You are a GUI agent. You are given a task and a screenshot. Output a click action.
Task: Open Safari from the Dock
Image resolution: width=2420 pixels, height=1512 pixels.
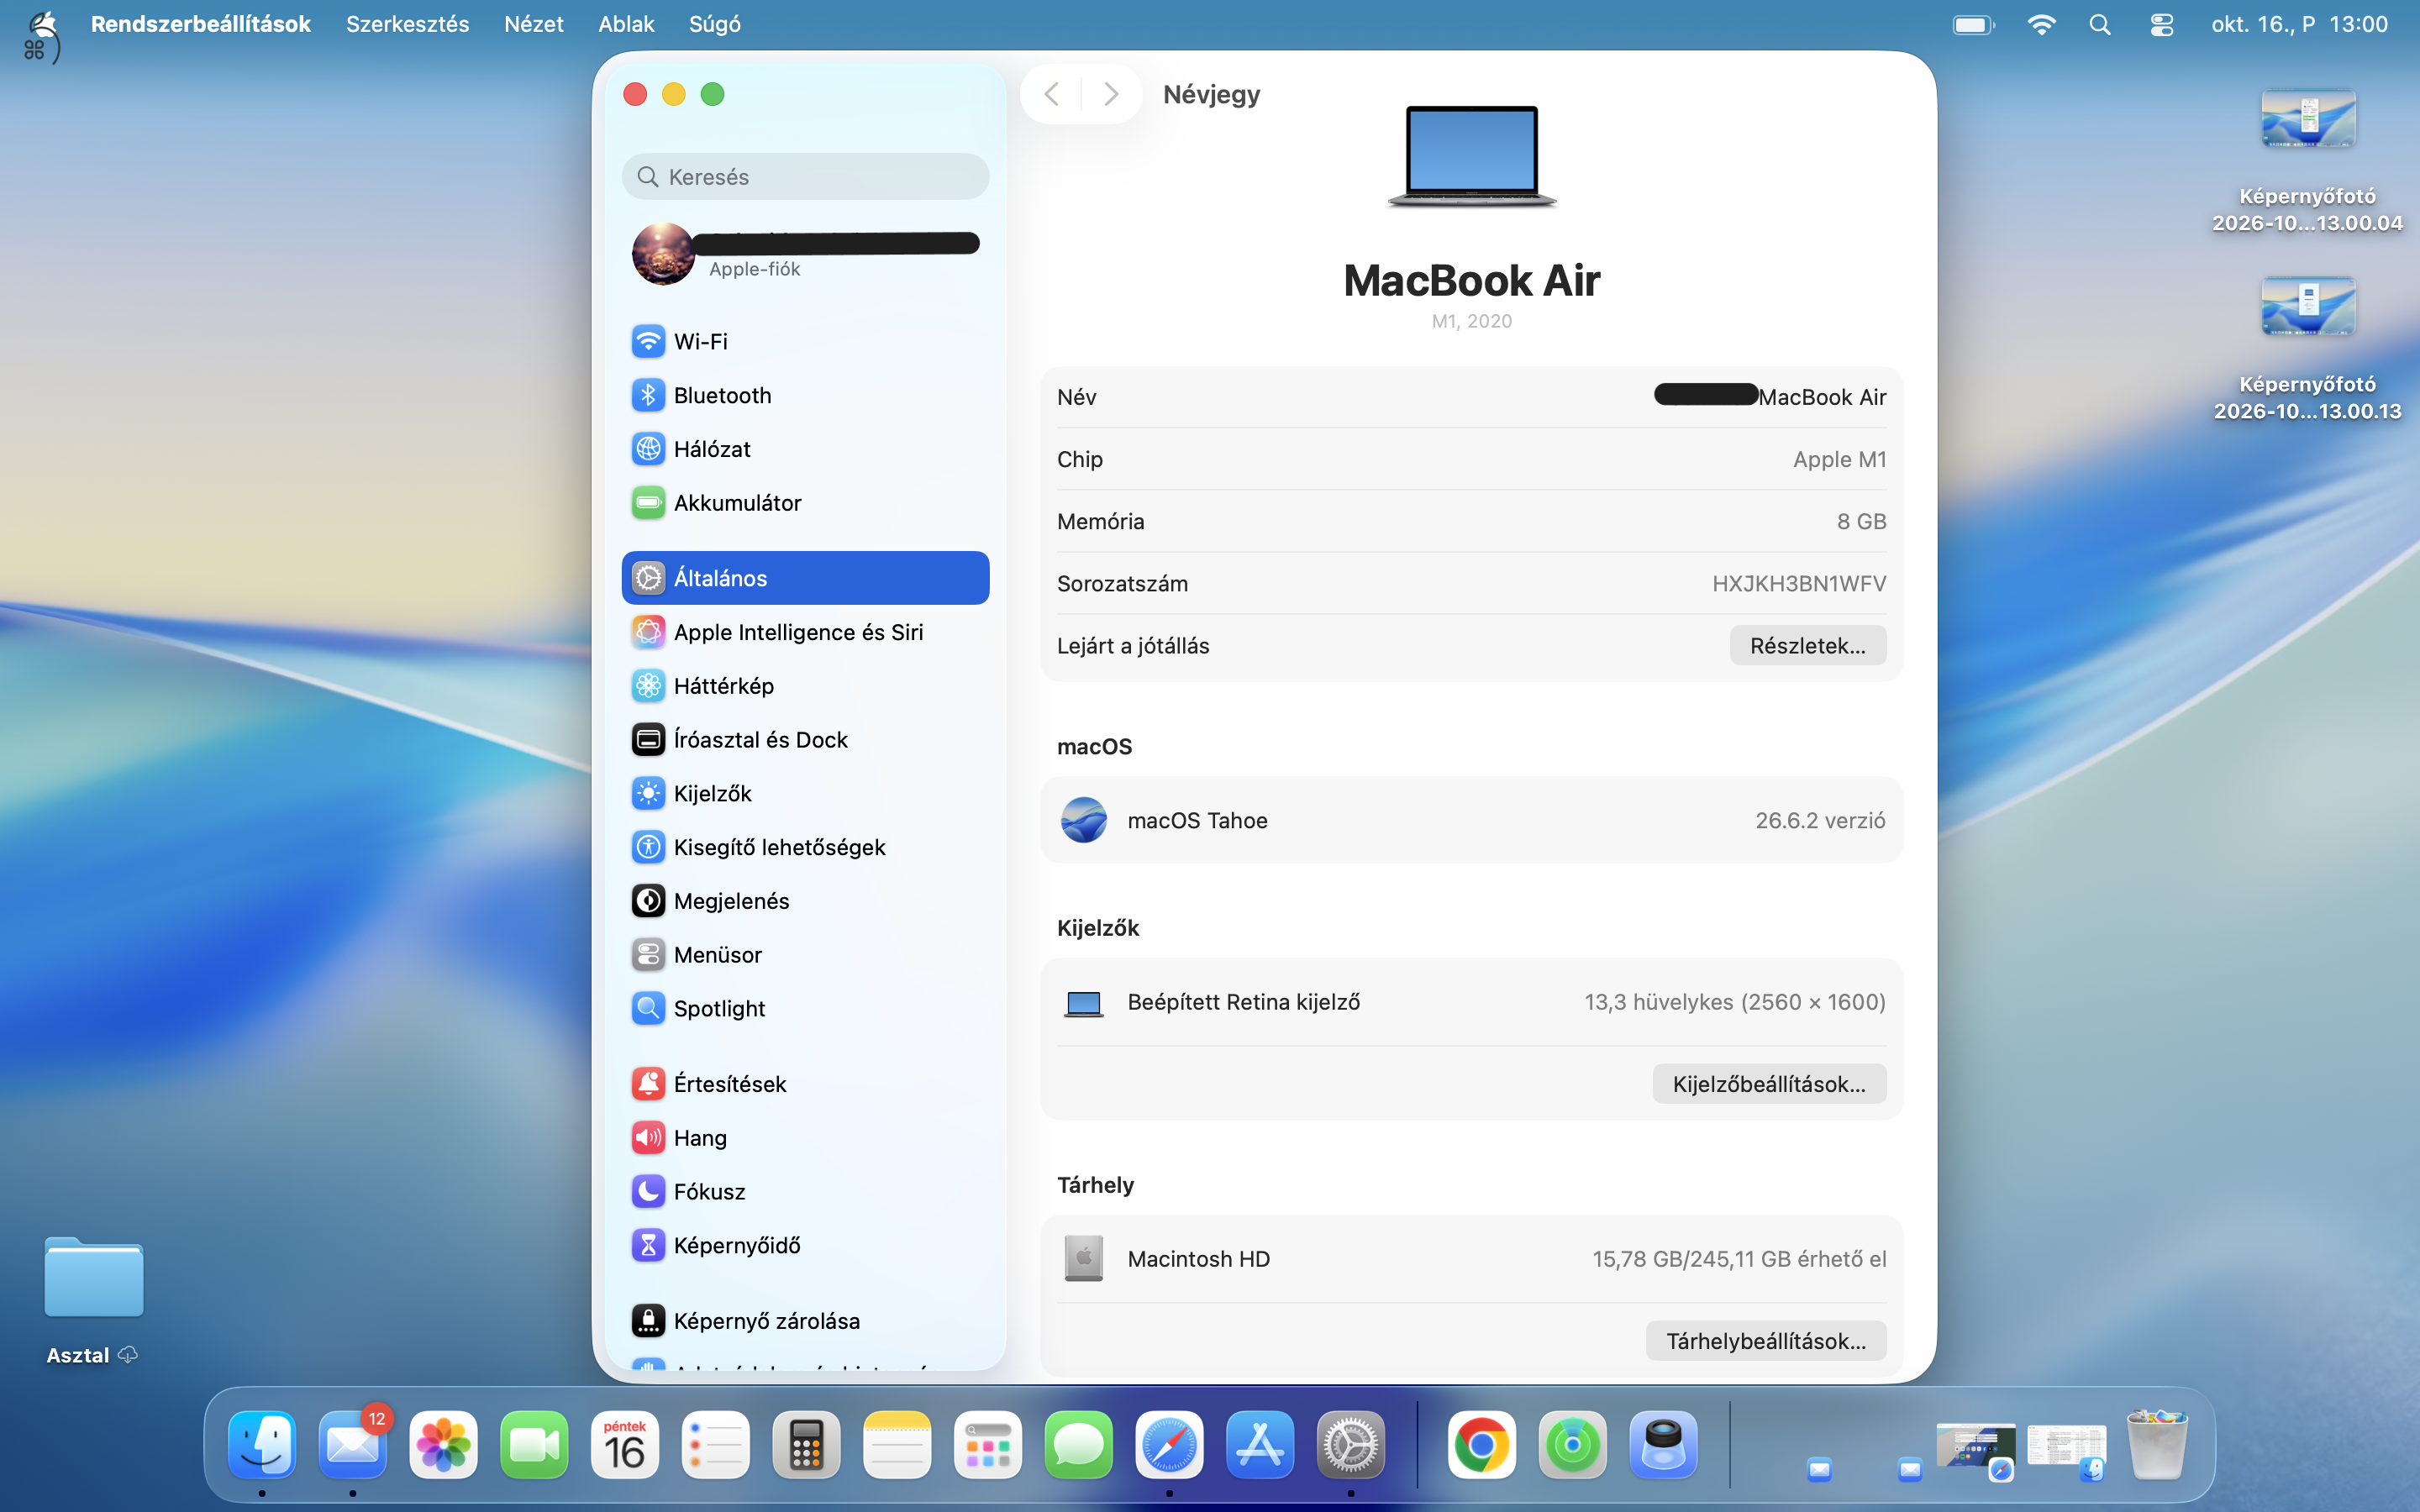click(1169, 1445)
